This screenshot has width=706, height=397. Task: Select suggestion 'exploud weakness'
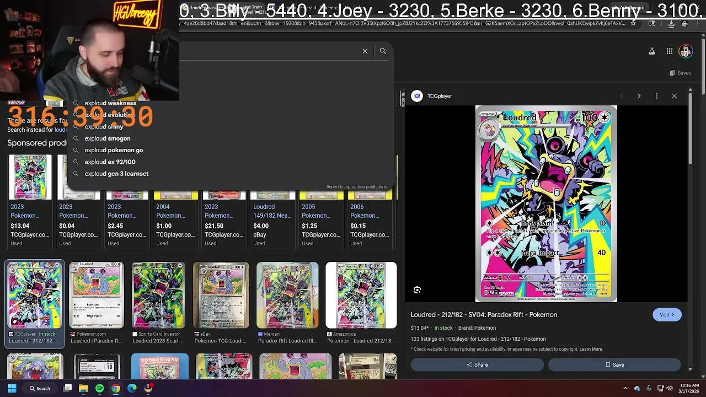point(110,103)
